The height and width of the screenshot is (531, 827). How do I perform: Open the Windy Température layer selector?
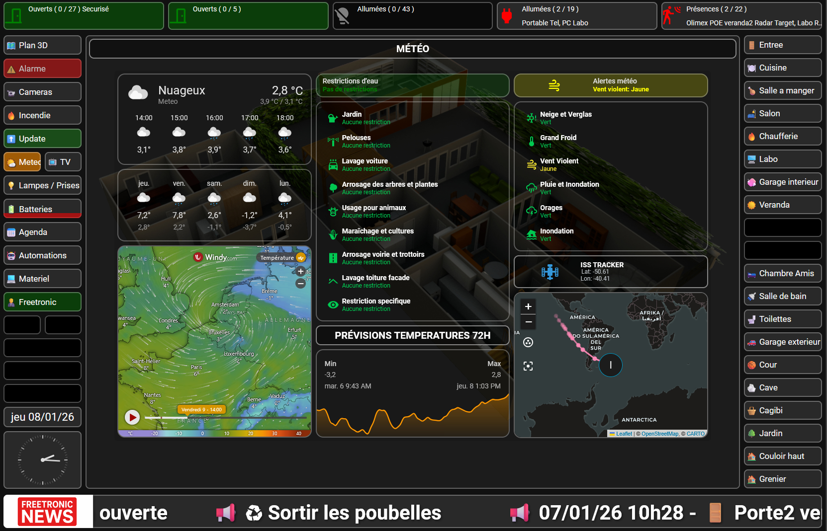tap(281, 258)
